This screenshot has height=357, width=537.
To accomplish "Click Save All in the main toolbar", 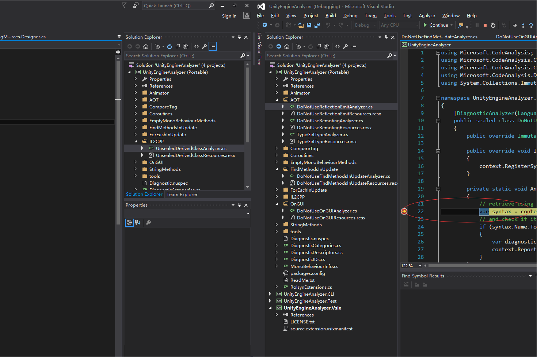I will (317, 25).
